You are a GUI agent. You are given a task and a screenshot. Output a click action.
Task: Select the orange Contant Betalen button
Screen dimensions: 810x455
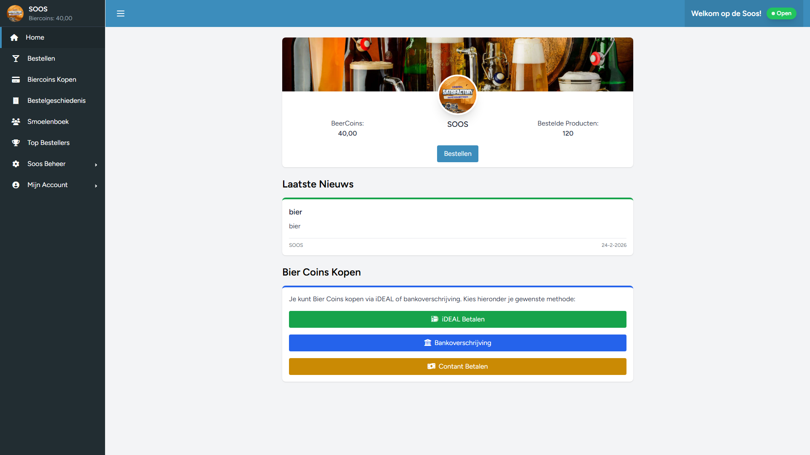(x=457, y=367)
